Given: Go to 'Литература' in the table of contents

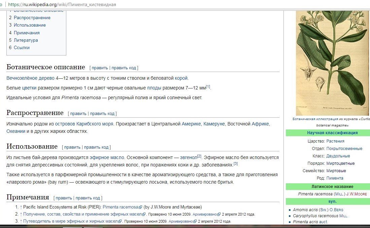Looking at the screenshot, I should coord(26,40).
